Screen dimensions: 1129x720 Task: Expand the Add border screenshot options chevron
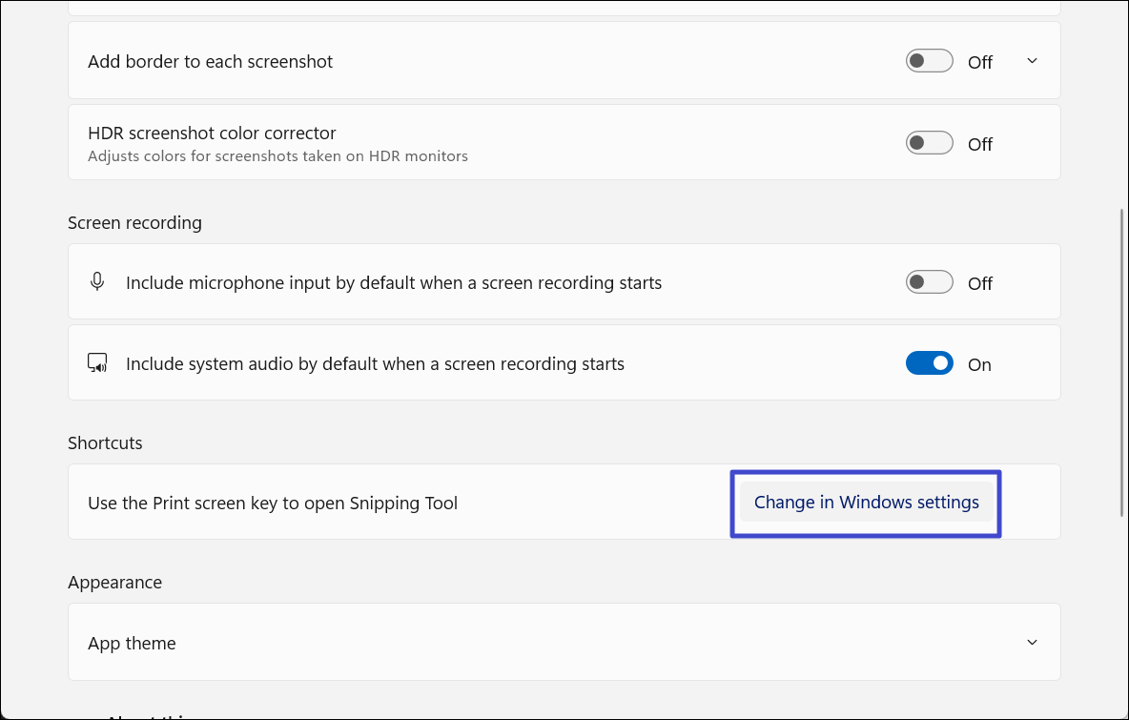click(x=1032, y=60)
